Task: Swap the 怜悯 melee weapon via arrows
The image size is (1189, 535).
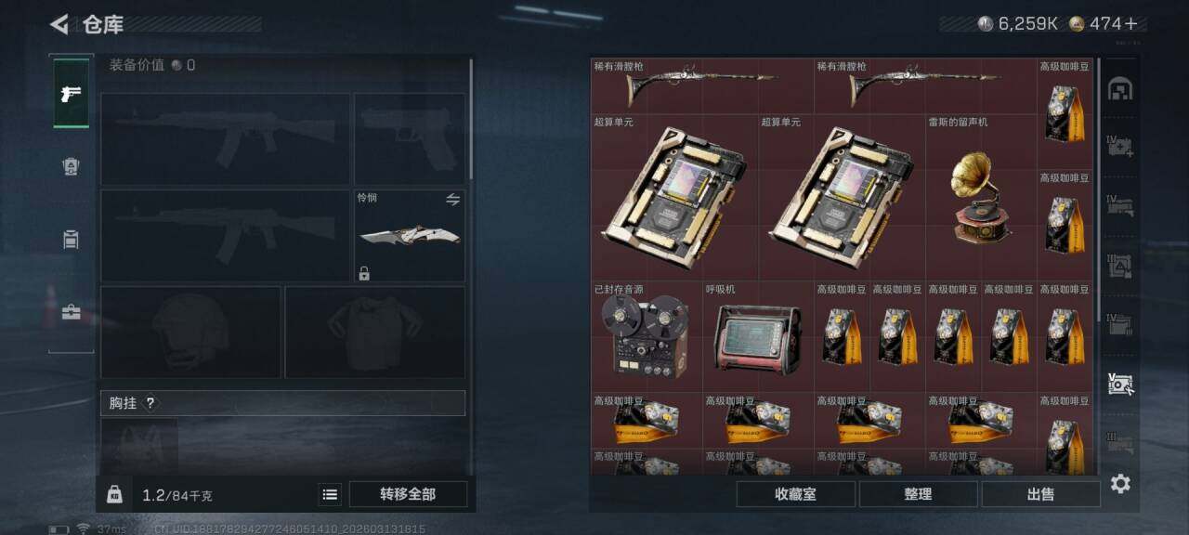Action: tap(452, 200)
